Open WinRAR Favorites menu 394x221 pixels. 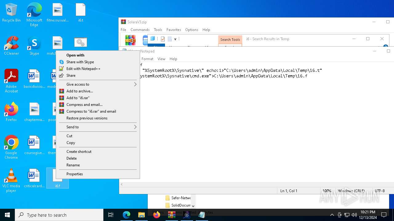[x=174, y=30]
